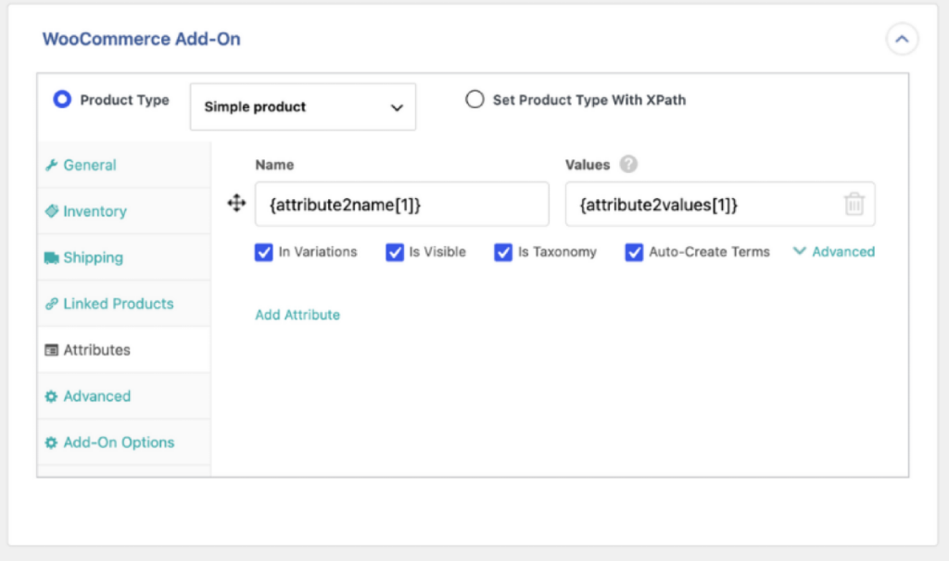Click the Values help question mark icon

tap(628, 165)
